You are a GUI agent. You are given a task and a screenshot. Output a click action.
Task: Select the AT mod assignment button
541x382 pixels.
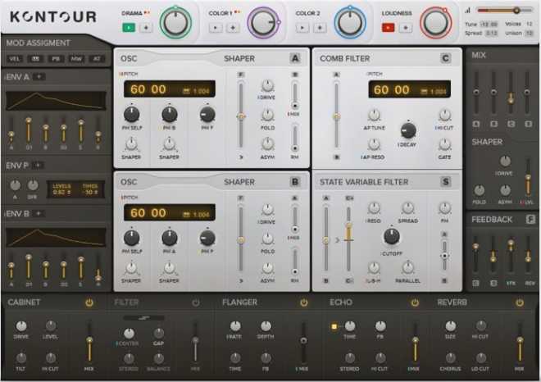click(x=97, y=59)
